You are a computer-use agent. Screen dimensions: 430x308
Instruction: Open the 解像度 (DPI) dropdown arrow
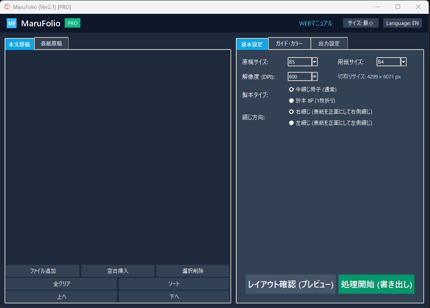click(x=314, y=77)
